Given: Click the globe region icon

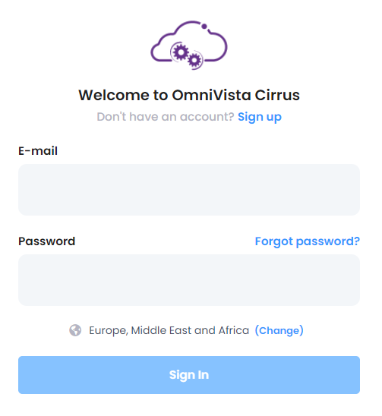Looking at the screenshot, I should (75, 330).
